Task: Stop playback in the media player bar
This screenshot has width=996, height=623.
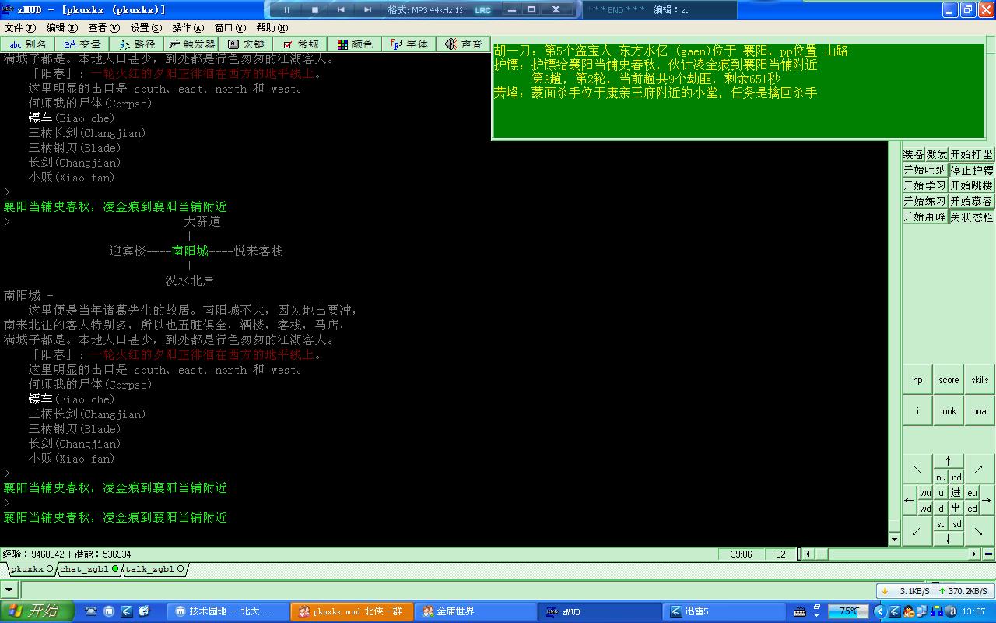Action: [314, 10]
